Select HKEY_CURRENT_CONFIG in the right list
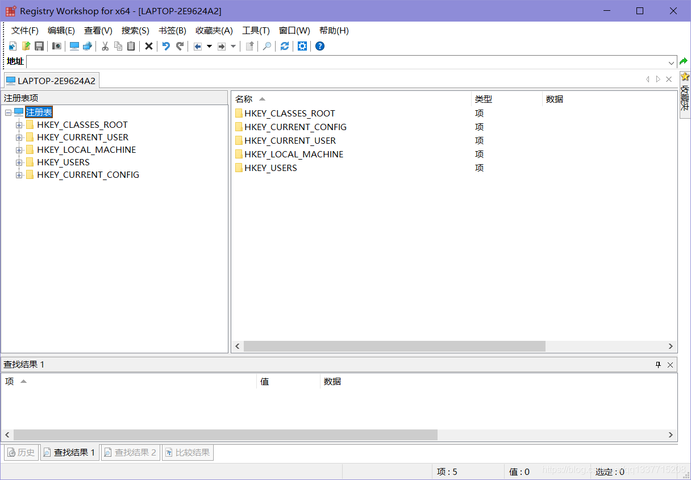691x480 pixels. pyautogui.click(x=295, y=127)
